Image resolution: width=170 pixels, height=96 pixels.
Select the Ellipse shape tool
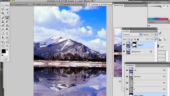tap(7, 38)
